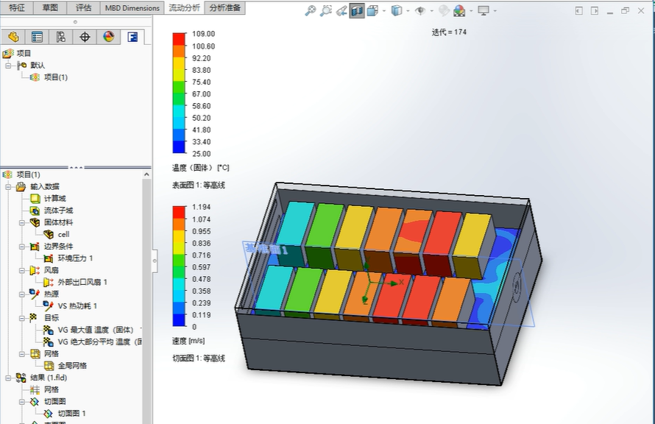Toggle the Hide/Show Items eye icon
Screen dimensions: 655x424
click(x=419, y=11)
